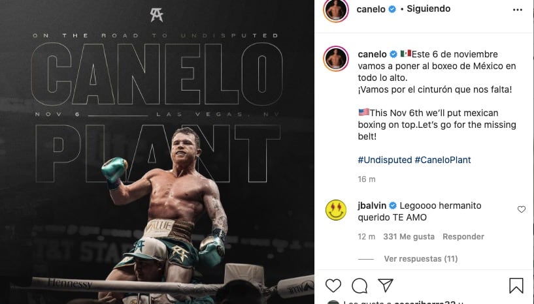
Task: Click the Canelo Plant fight poster image
Action: [157, 152]
